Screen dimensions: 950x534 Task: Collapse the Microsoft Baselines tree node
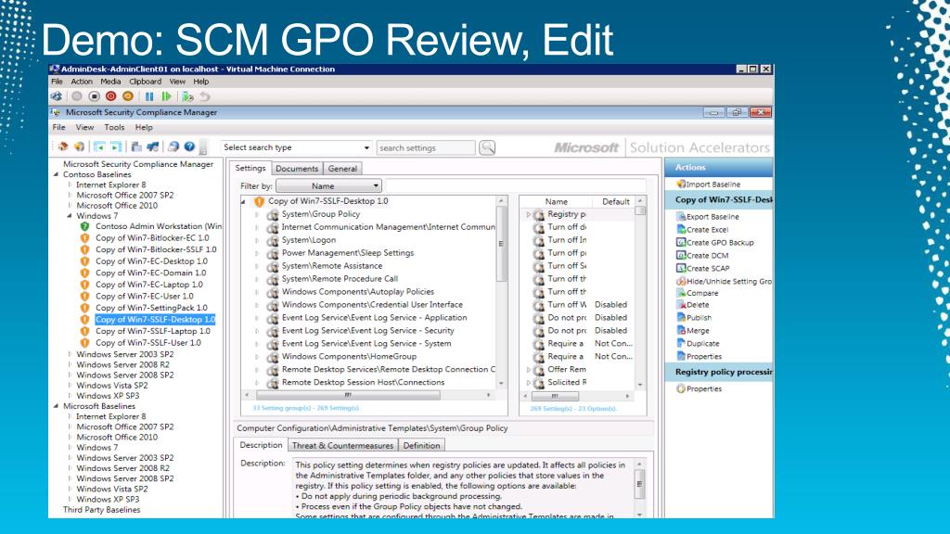pos(56,406)
